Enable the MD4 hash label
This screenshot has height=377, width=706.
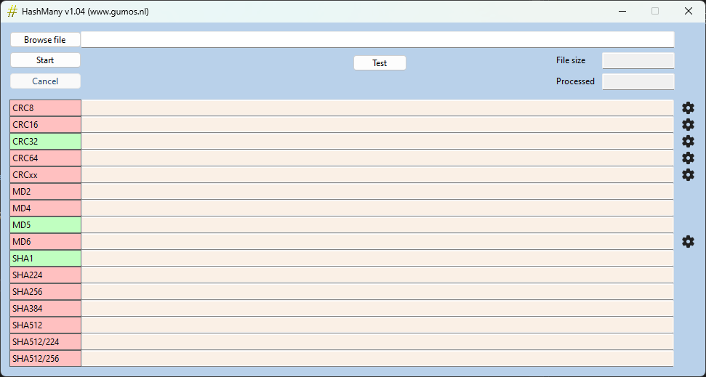(45, 208)
